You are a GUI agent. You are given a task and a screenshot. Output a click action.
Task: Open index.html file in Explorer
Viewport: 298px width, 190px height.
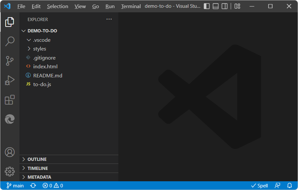[x=45, y=67]
